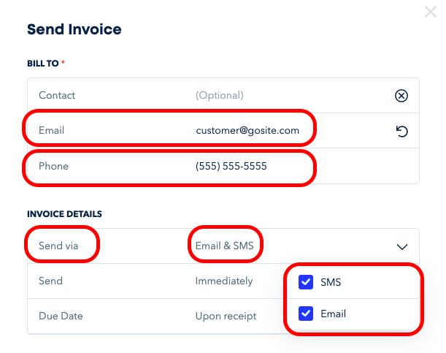446x353 pixels.
Task: Click the optional Contact input field
Action: pos(220,95)
